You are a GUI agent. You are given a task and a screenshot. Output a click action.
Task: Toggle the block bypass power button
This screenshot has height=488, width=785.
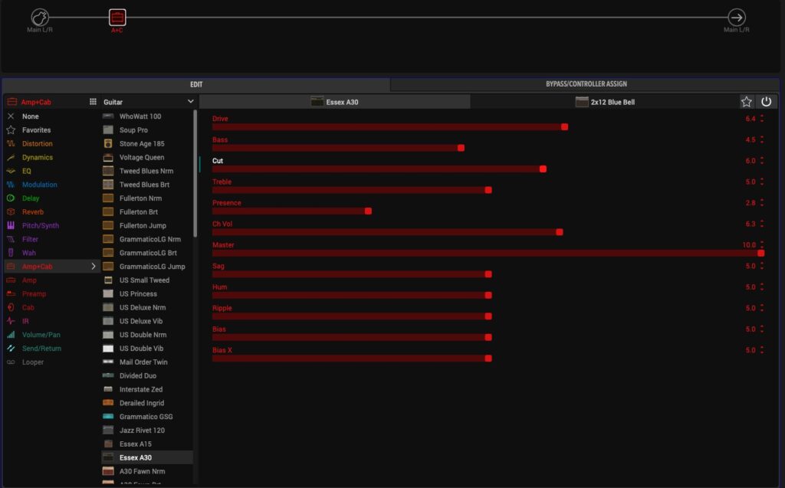(x=766, y=102)
